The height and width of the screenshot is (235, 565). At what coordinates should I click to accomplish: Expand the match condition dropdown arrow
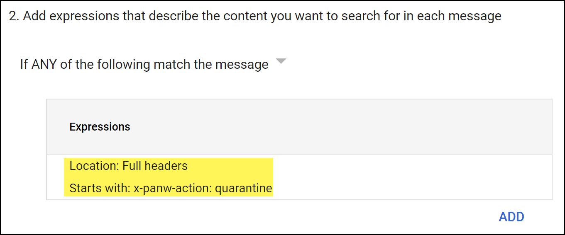tap(281, 61)
